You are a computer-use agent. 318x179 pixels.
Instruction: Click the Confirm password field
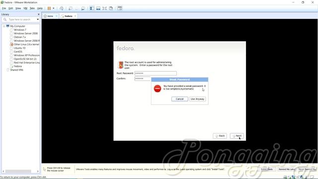click(x=143, y=79)
